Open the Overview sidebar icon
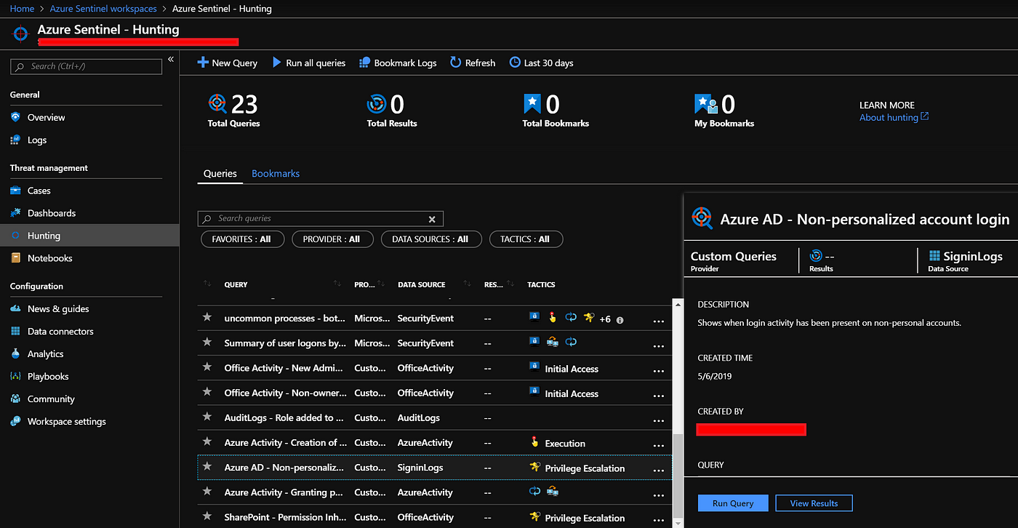 pyautogui.click(x=15, y=117)
